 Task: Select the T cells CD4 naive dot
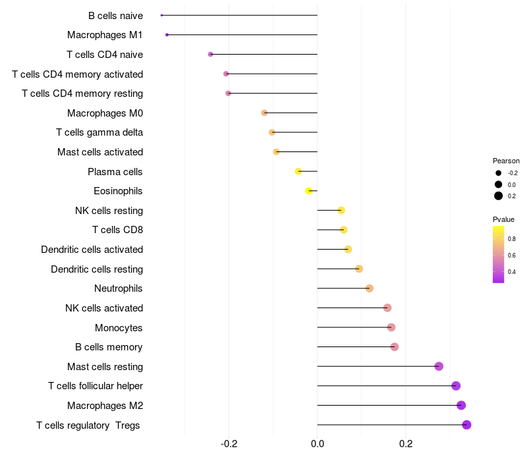pyautogui.click(x=211, y=54)
